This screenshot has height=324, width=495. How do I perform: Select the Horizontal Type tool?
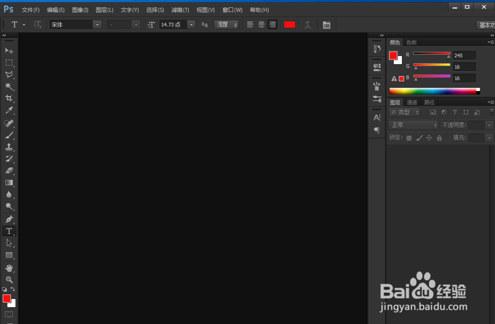(9, 231)
